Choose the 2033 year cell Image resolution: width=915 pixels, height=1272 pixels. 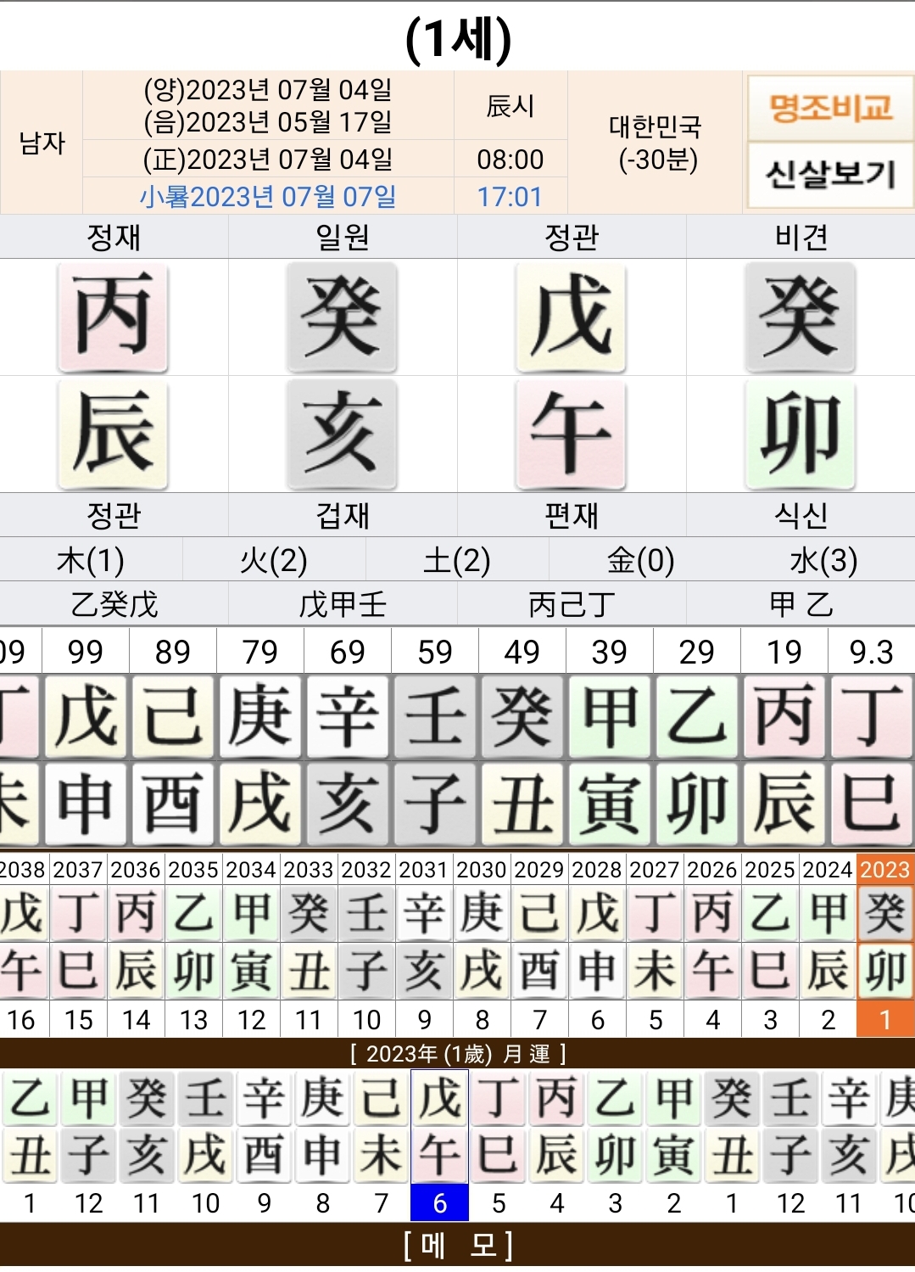coord(309,870)
